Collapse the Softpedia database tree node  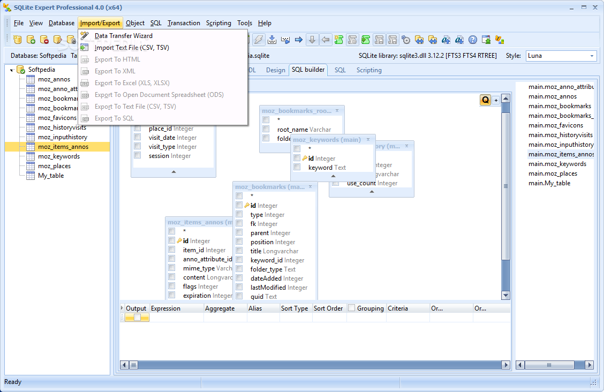(x=12, y=70)
